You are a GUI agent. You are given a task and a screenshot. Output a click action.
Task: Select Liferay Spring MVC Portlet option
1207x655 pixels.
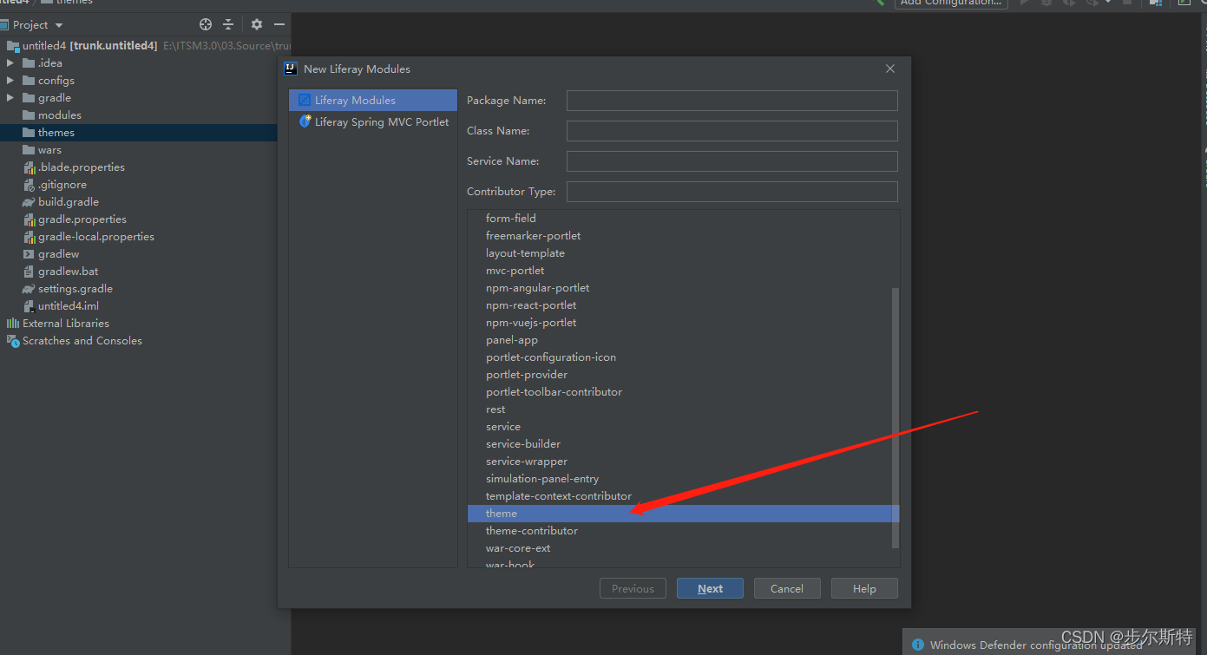[x=373, y=122]
